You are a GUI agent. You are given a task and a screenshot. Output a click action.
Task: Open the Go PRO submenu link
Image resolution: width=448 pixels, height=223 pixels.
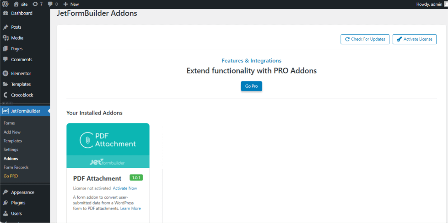click(11, 176)
